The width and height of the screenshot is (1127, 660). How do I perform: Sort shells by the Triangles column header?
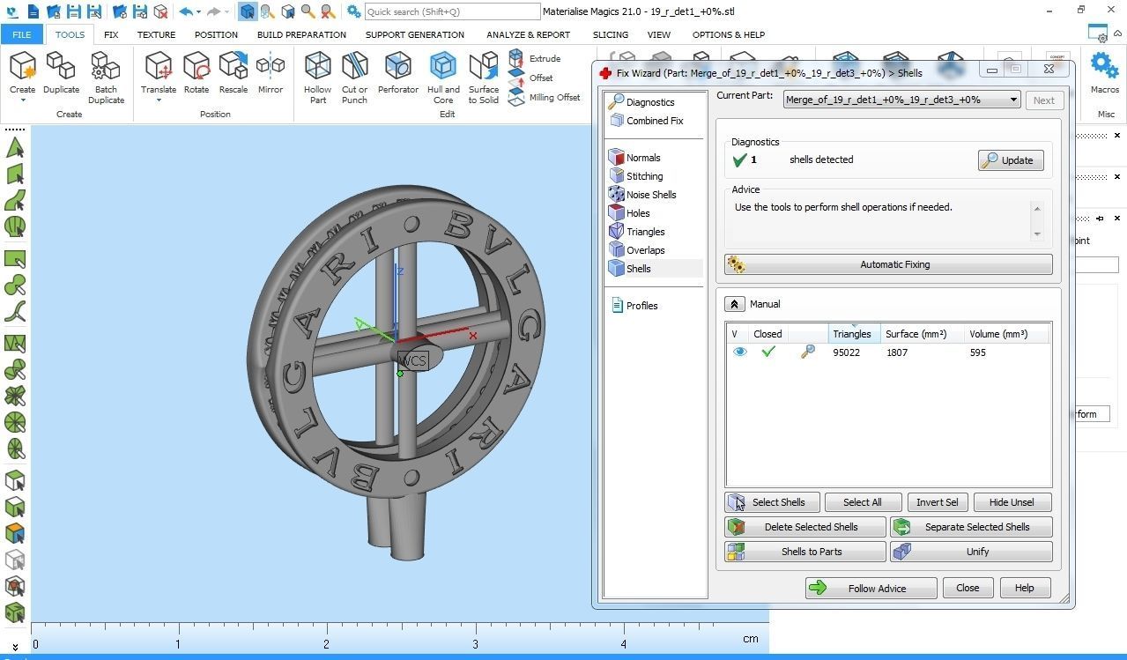click(855, 334)
